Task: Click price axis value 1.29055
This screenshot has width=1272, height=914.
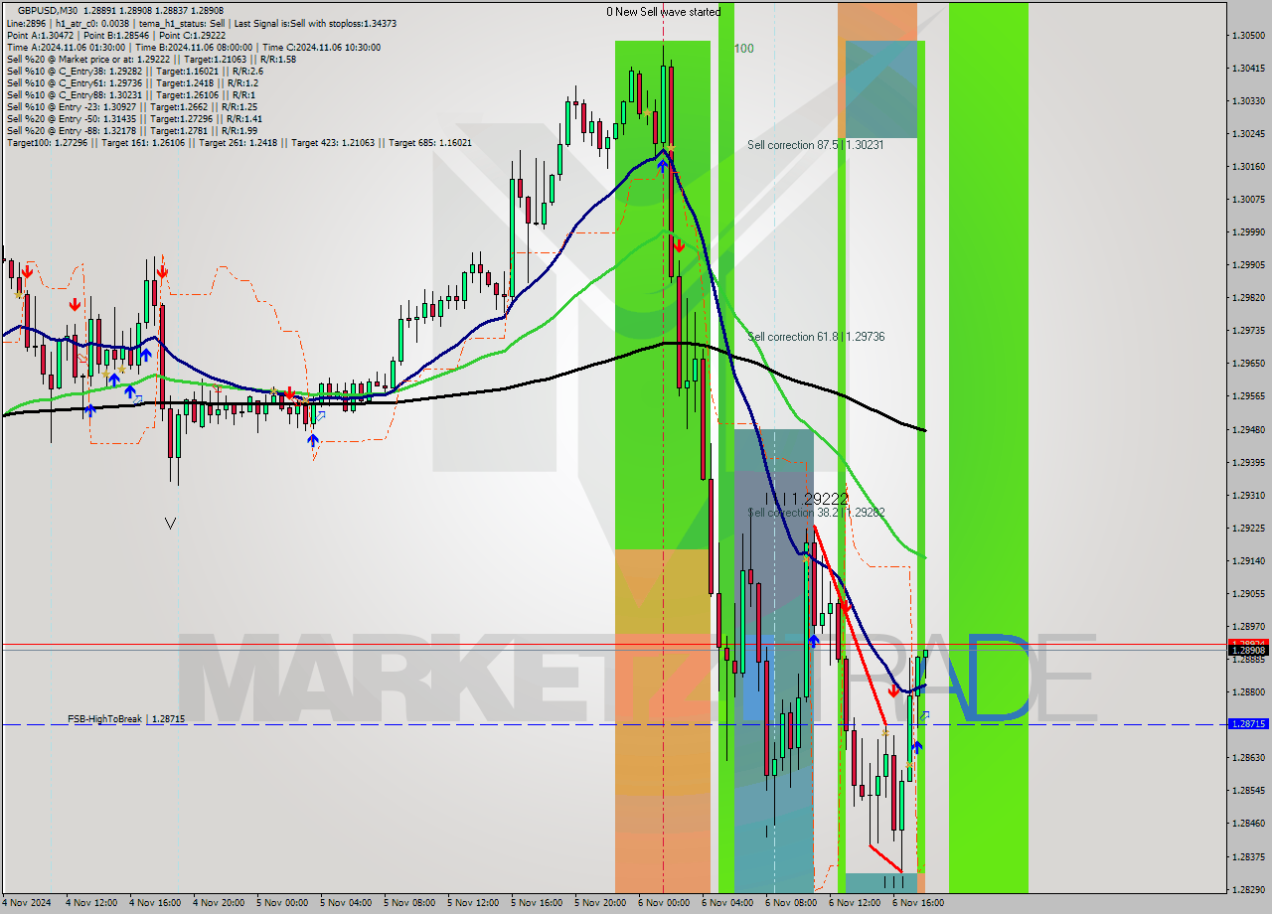Action: click(1248, 593)
